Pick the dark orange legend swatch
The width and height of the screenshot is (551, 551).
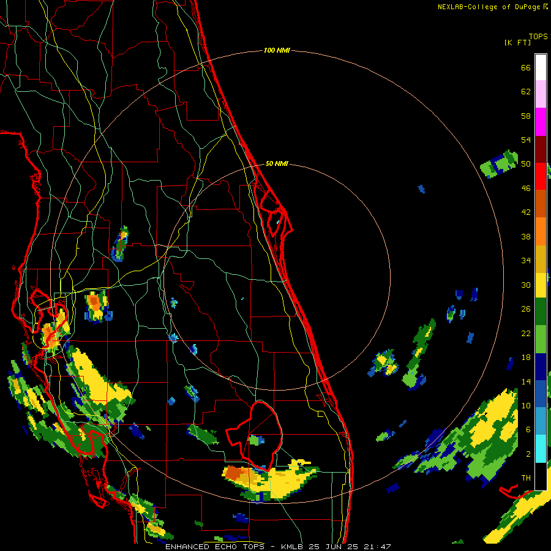541,204
